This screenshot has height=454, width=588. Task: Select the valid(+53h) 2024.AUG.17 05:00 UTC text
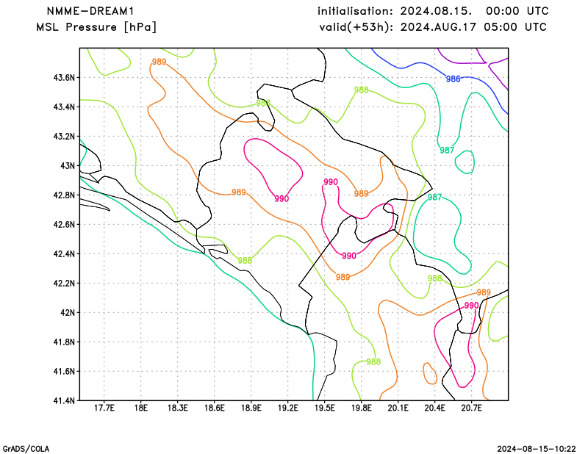click(x=433, y=27)
